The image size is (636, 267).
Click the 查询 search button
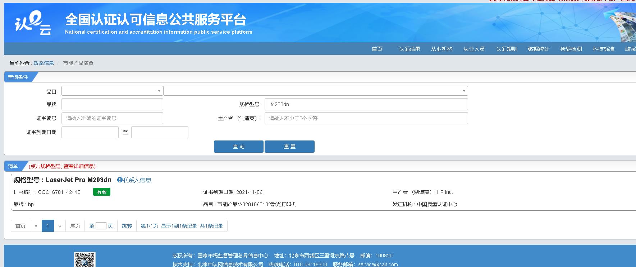tap(239, 147)
